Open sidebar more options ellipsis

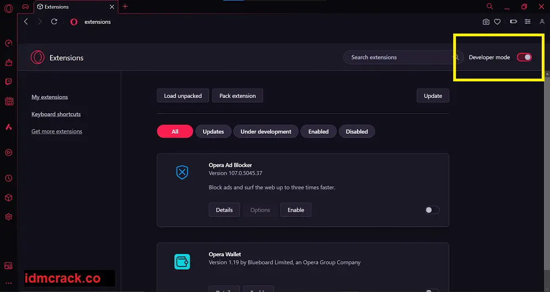pos(9,283)
